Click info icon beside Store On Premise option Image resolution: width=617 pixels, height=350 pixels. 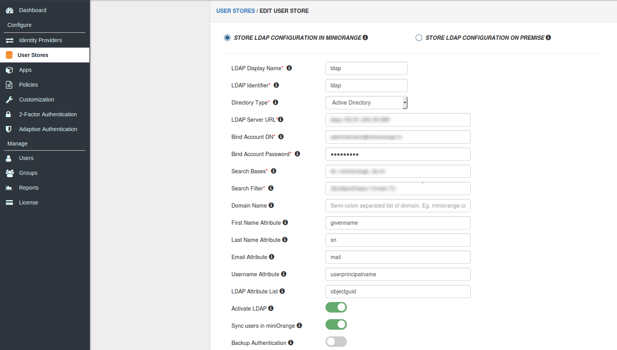tap(548, 37)
